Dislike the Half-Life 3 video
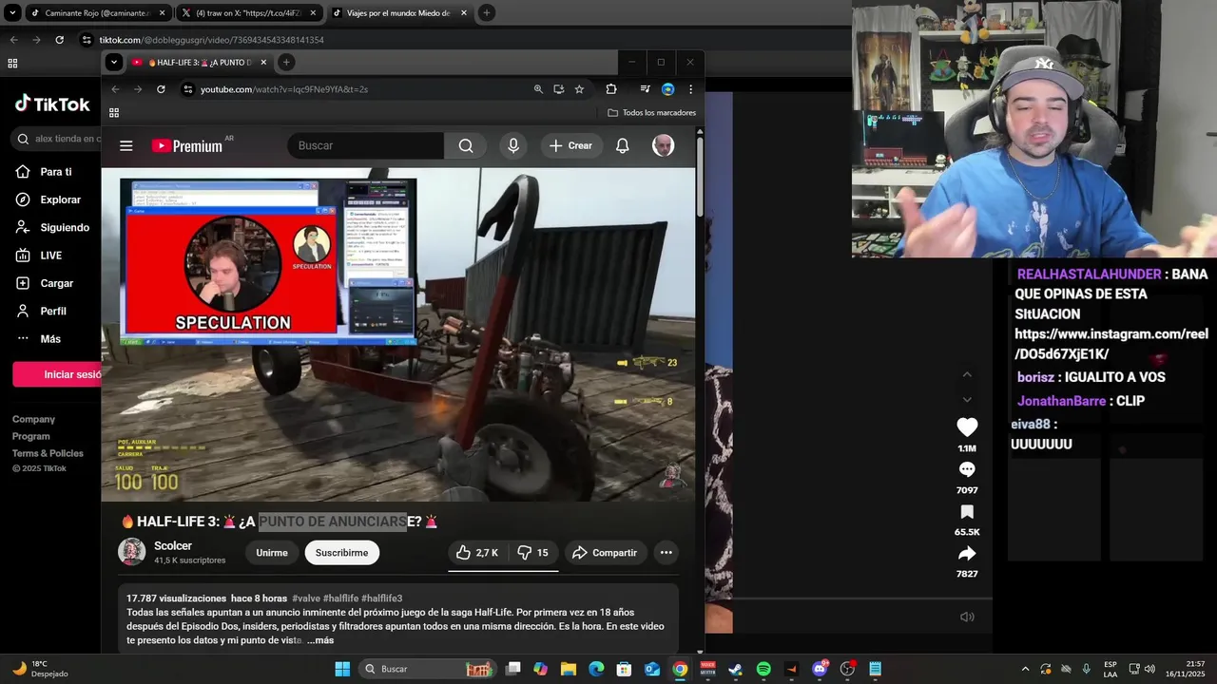Image resolution: width=1217 pixels, height=684 pixels. tap(533, 553)
